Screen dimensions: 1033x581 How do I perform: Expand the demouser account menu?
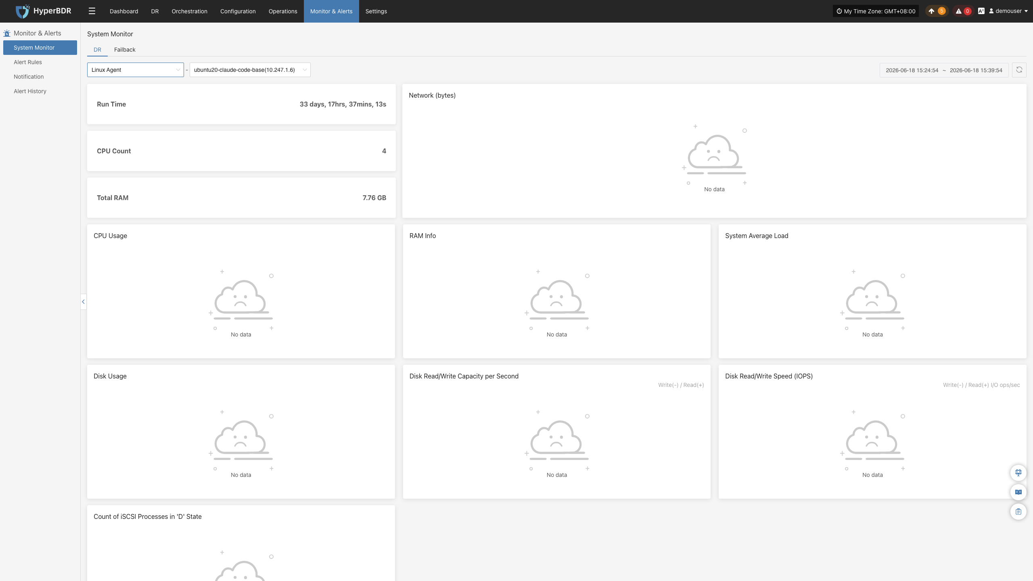[1008, 11]
